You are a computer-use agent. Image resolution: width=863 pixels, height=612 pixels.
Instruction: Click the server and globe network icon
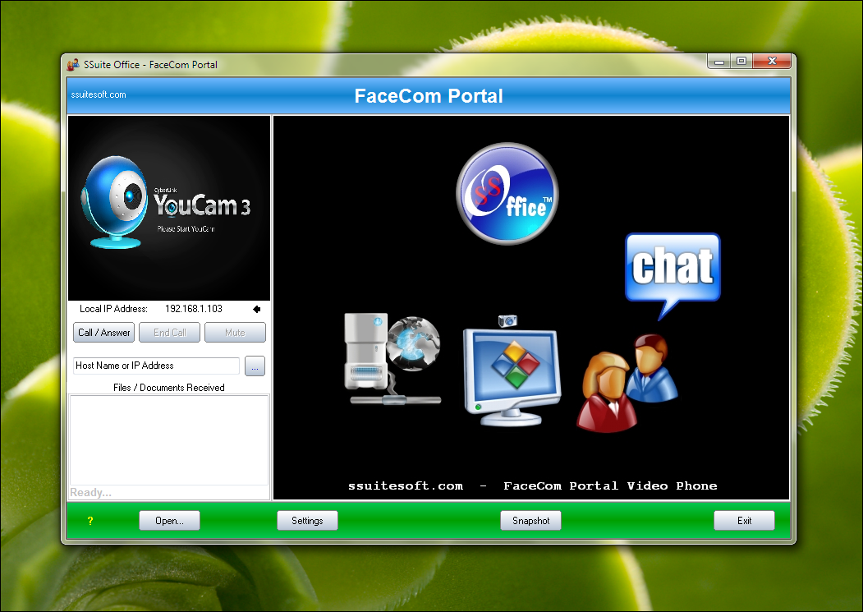click(392, 359)
